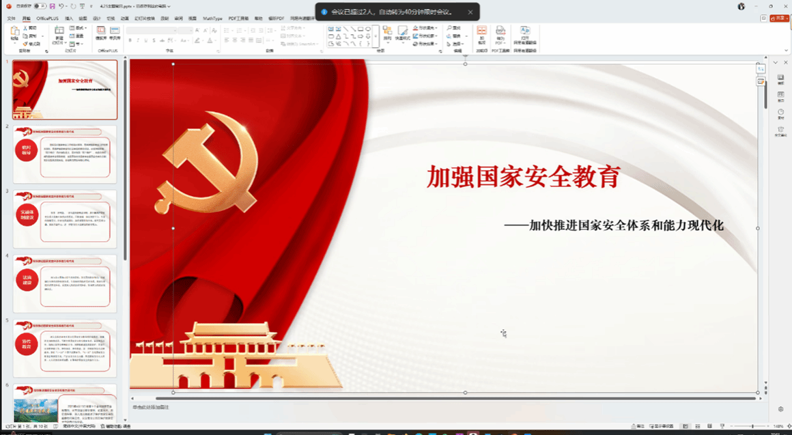Toggle Underline formatting
Image resolution: width=792 pixels, height=435 pixels.
click(146, 40)
